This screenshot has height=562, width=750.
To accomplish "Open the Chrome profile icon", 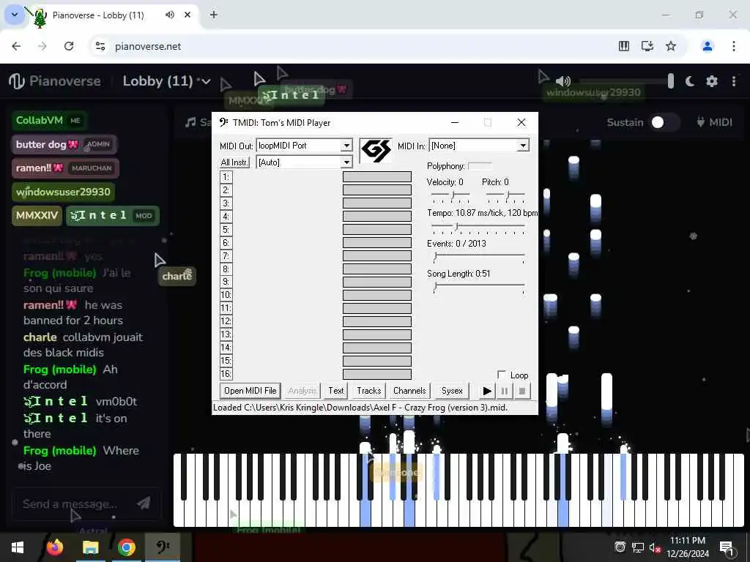I will point(708,46).
